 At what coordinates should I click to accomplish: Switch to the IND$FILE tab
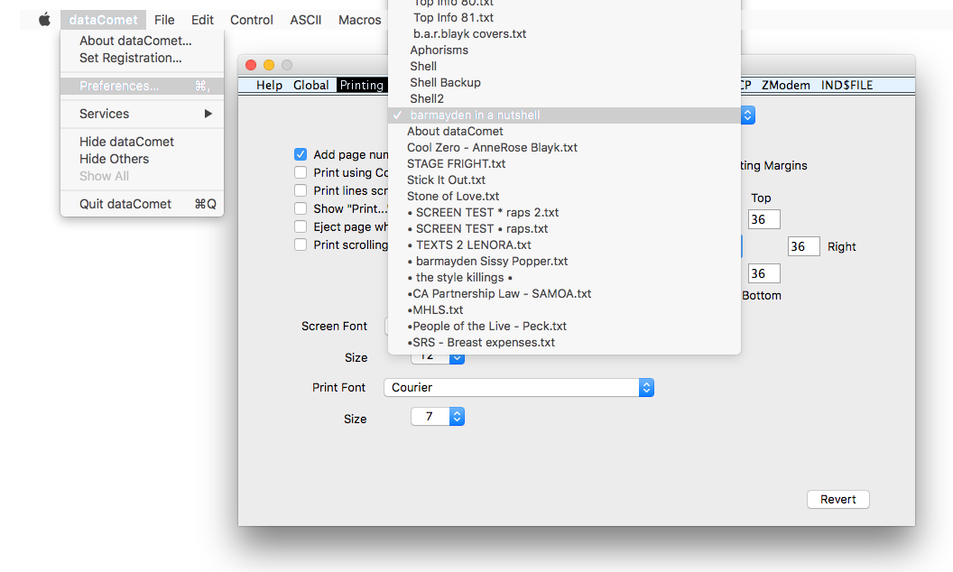tap(847, 85)
